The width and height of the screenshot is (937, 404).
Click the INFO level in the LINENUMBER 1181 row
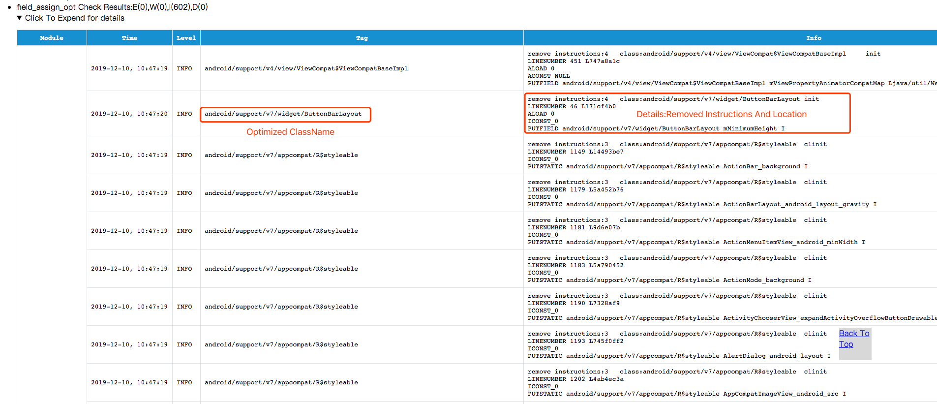[184, 231]
